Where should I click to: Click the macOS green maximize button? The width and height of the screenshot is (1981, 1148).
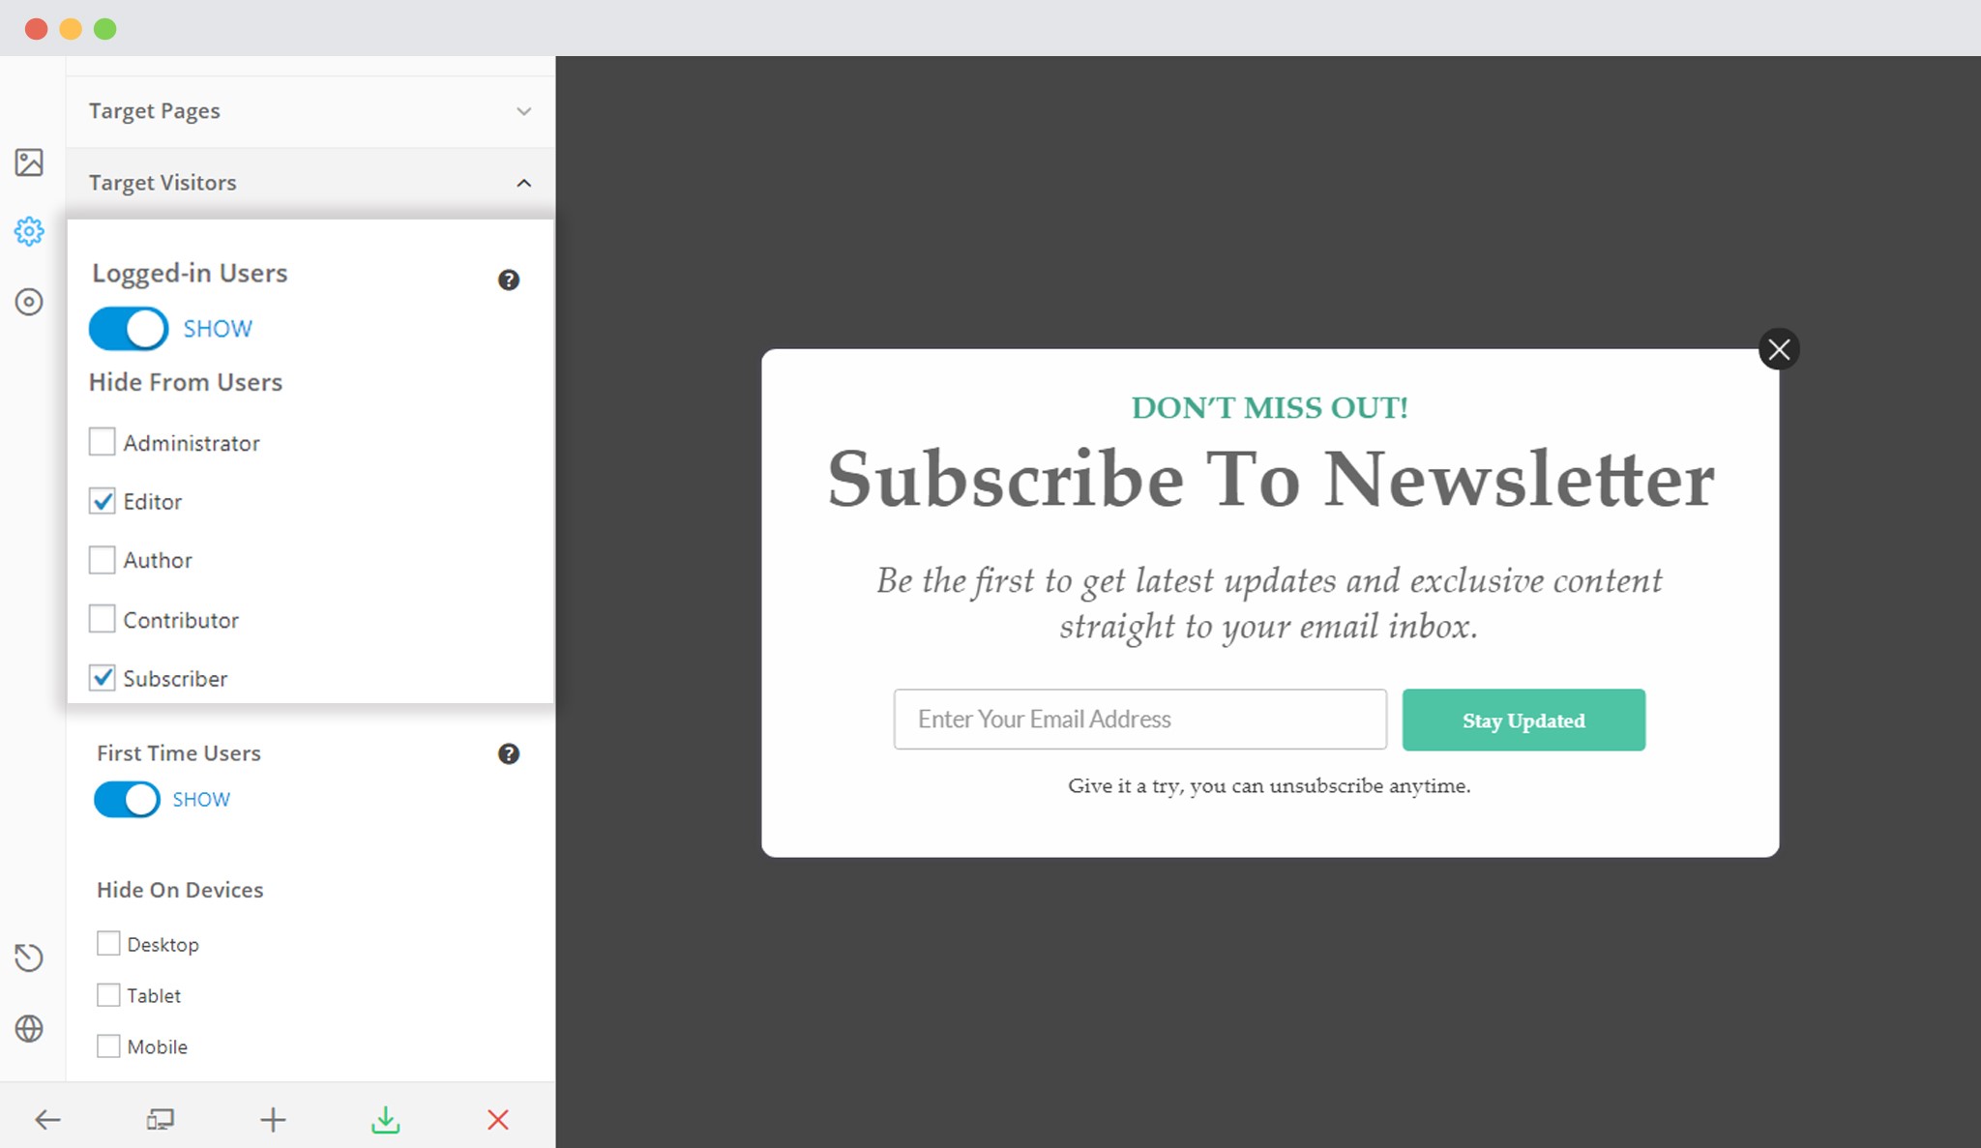[105, 29]
